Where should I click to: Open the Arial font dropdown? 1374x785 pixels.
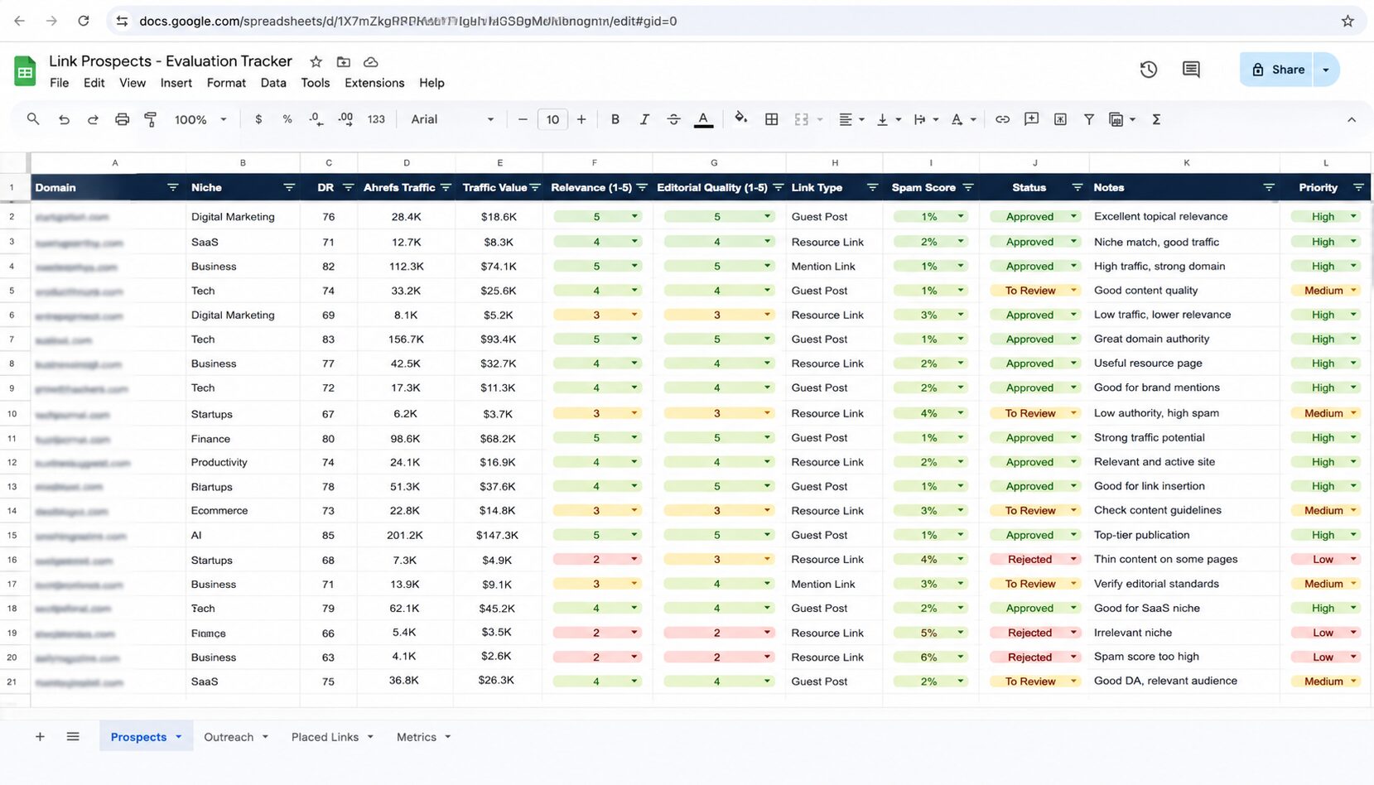(x=452, y=119)
